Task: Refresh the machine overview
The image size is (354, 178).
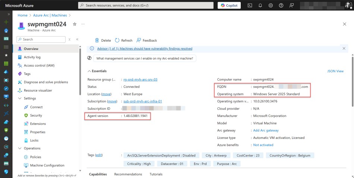Action: pyautogui.click(x=124, y=40)
